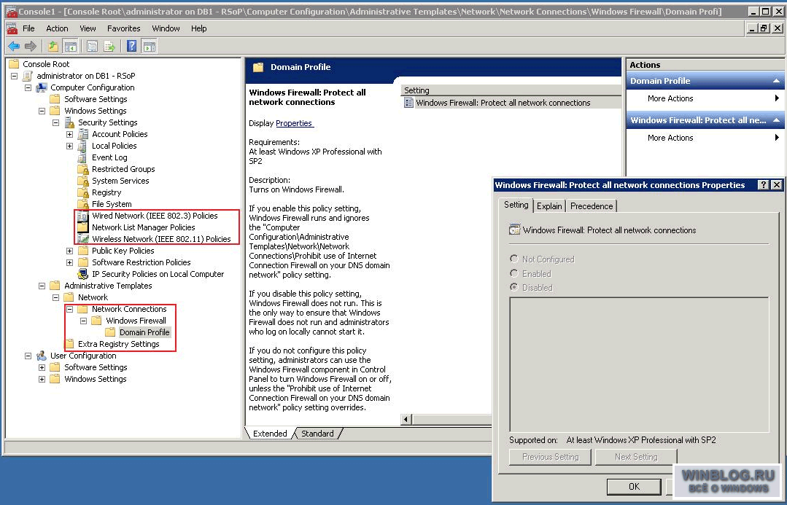
Task: Collapse the Domain Profile actions section
Action: [776, 81]
